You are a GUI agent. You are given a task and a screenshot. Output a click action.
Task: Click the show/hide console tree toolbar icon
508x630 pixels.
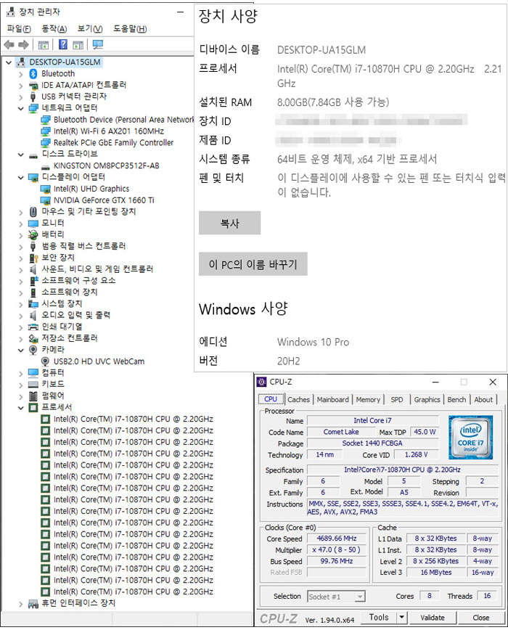pos(43,44)
